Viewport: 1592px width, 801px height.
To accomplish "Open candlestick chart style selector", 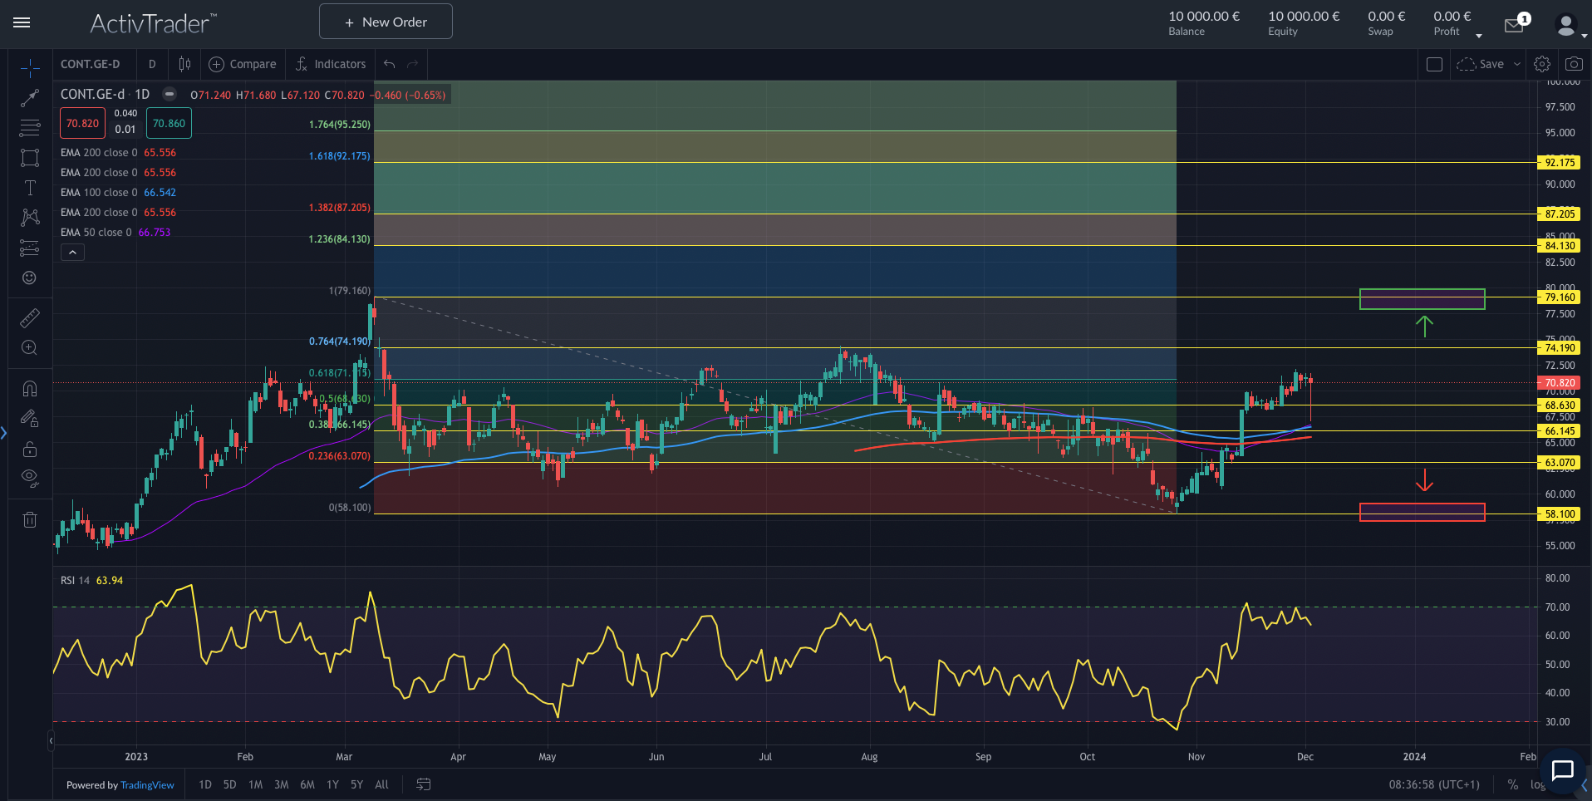I will coord(184,64).
